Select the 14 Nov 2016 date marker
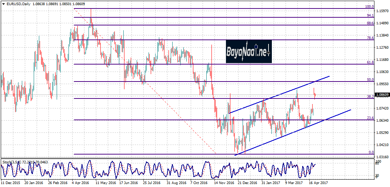 [x=225, y=182]
